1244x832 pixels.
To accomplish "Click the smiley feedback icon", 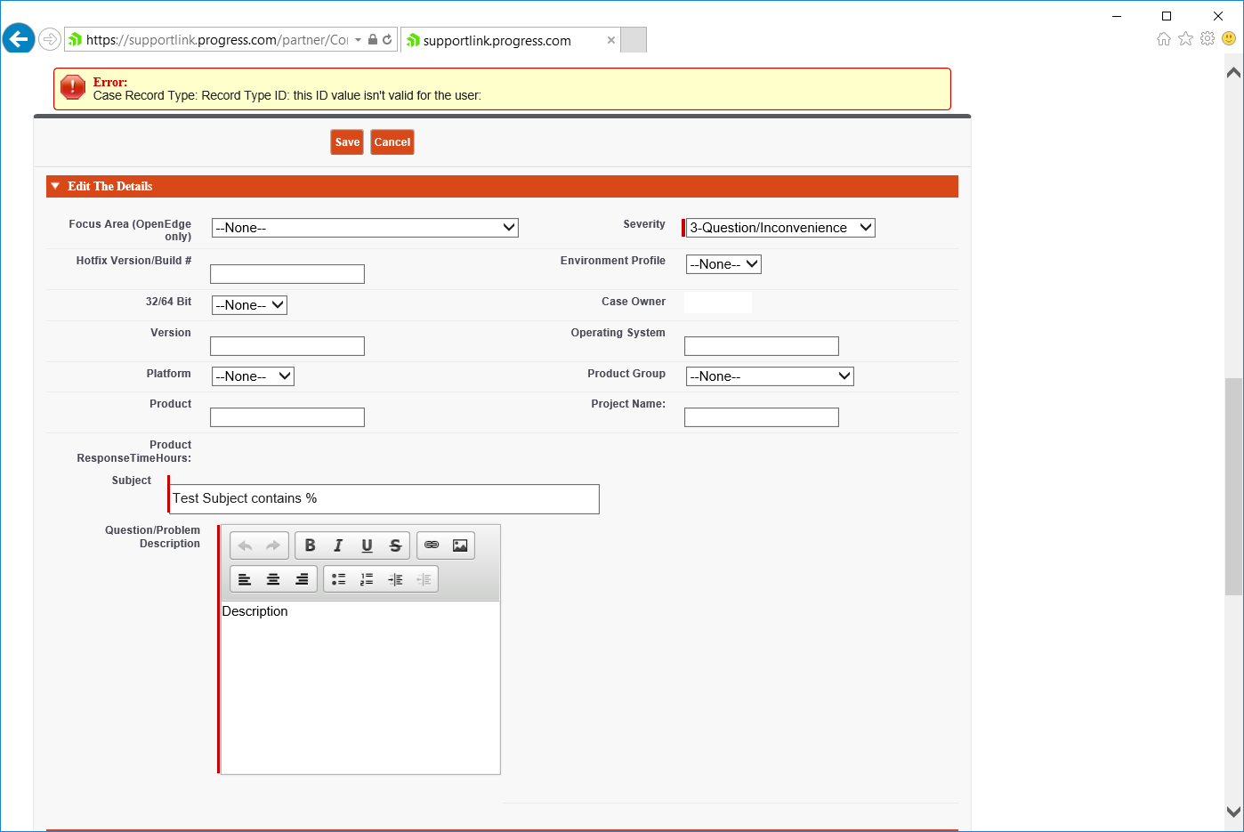I will [x=1229, y=38].
